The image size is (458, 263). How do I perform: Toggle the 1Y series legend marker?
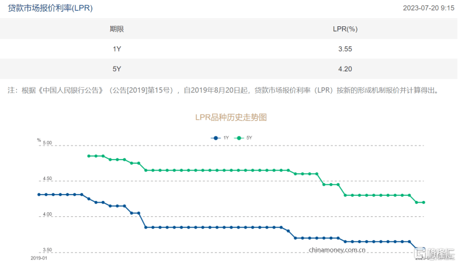(216, 138)
